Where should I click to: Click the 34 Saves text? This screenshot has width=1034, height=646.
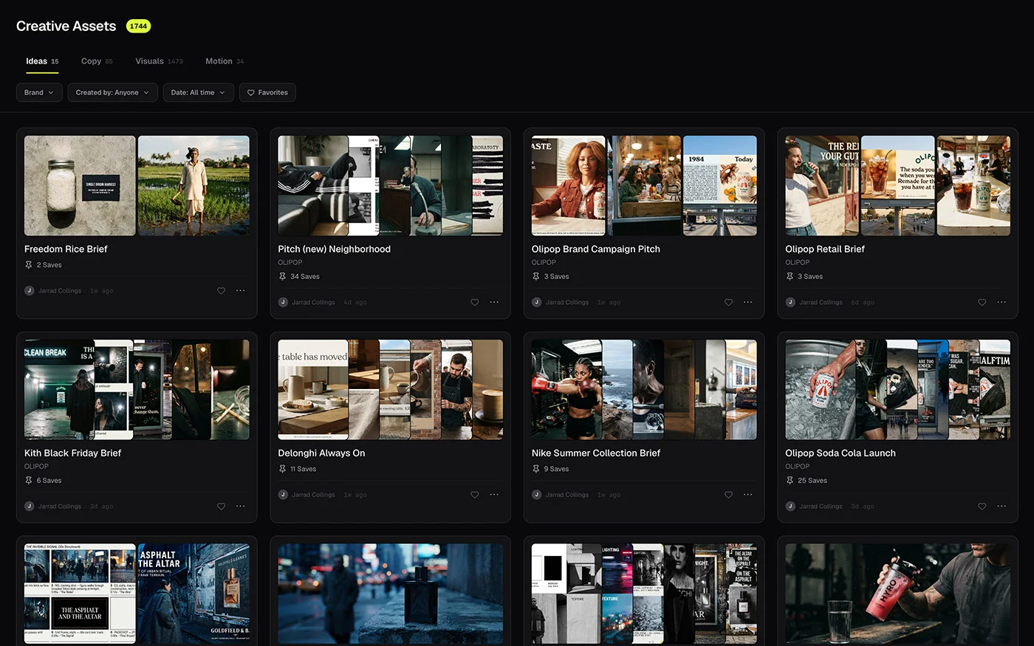tap(305, 276)
